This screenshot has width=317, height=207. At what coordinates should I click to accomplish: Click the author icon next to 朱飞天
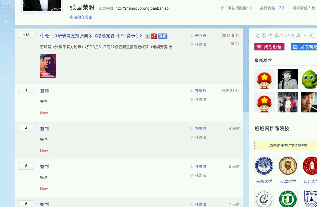(191, 36)
